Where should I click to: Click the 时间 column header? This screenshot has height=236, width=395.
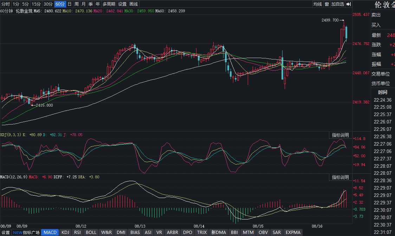pos(382,92)
